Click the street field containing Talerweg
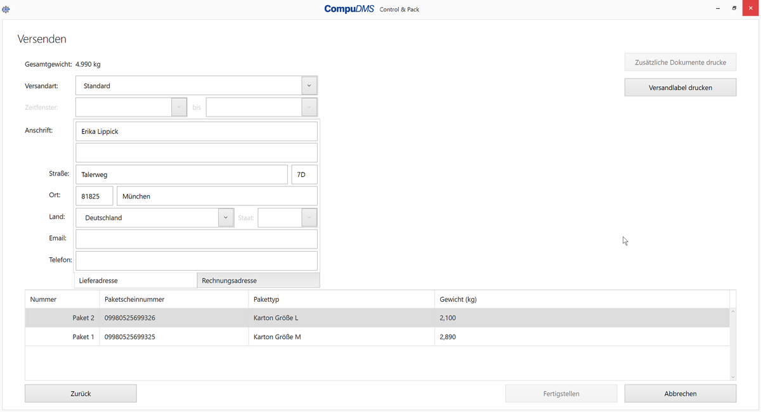Screen dimensions: 761x412 181,174
